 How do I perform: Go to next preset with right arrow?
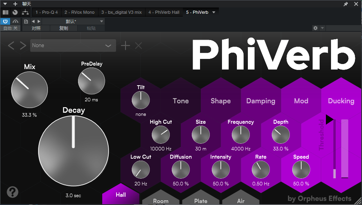(23, 46)
